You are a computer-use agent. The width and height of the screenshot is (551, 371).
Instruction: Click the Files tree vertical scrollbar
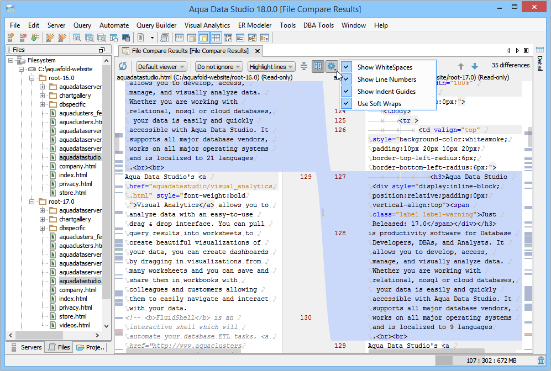tap(107, 183)
